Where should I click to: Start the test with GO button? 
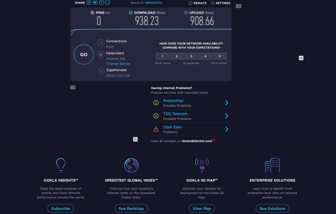83,55
